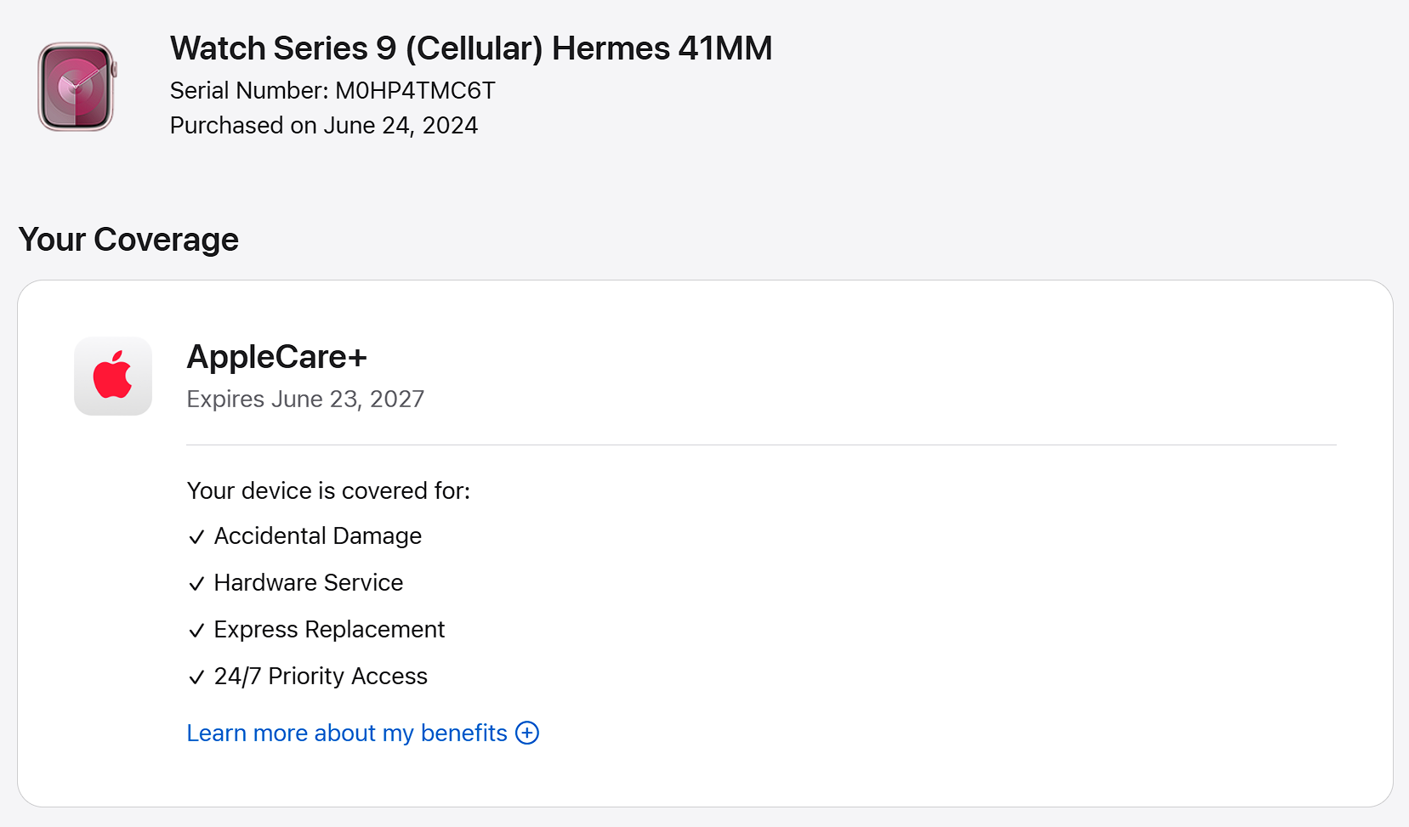
Task: Click the red Apple logo AppleCare+ icon
Action: (x=113, y=376)
